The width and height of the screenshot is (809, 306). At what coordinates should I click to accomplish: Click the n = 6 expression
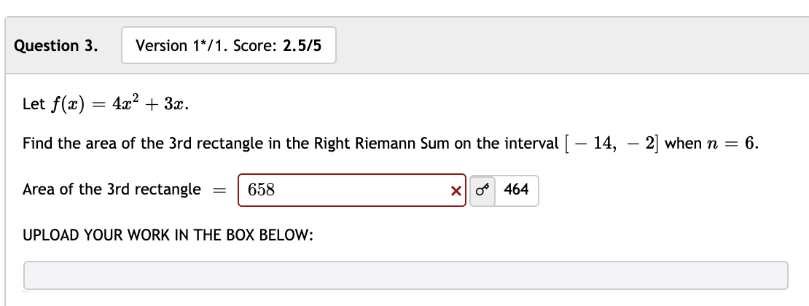click(734, 144)
